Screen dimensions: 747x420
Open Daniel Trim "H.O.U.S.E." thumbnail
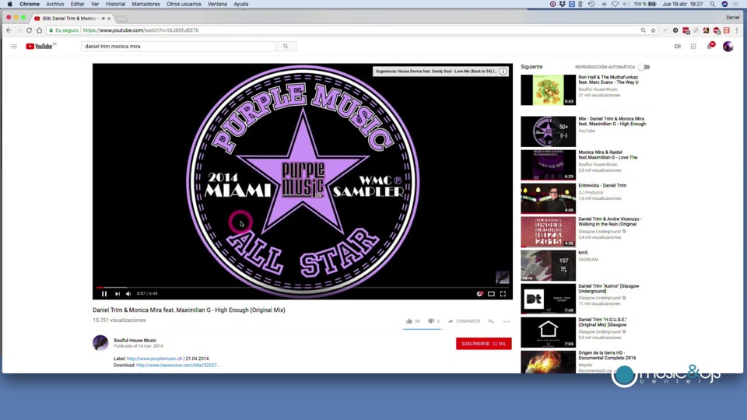548,332
